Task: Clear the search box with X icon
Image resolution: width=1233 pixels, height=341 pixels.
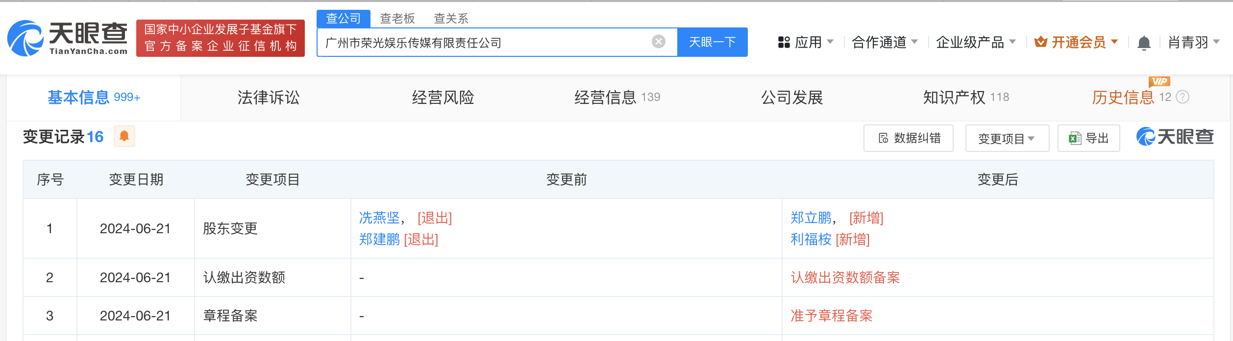Action: point(659,42)
